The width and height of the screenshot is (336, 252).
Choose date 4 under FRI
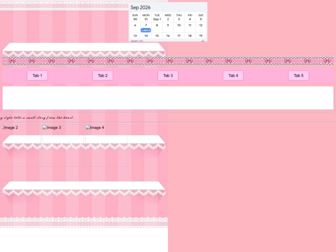(x=190, y=19)
